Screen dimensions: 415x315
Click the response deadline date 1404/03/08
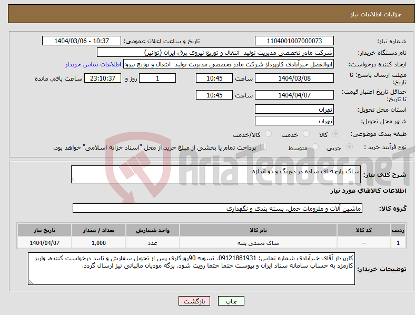click(294, 78)
